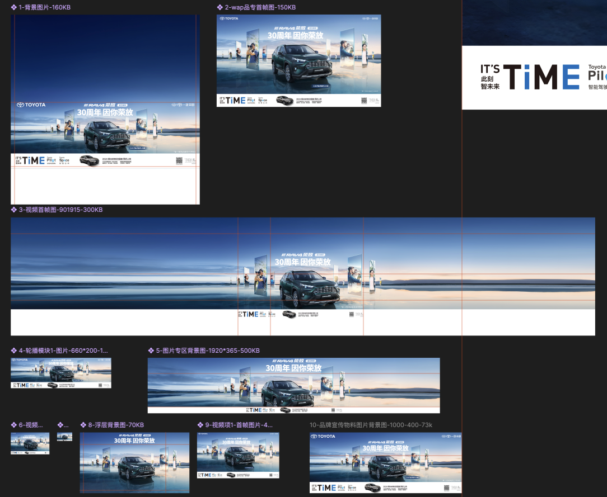Click QR code in the 1-背景图片 frame footer
This screenshot has width=607, height=497.
click(x=179, y=160)
